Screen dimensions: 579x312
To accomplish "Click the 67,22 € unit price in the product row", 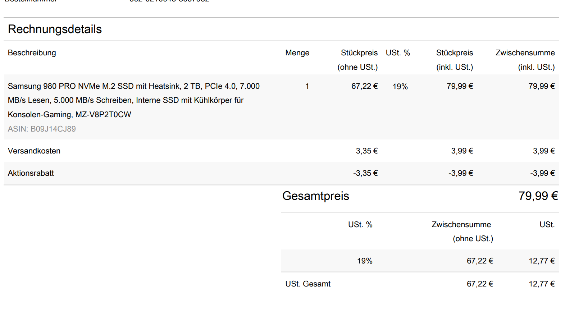I will (364, 86).
